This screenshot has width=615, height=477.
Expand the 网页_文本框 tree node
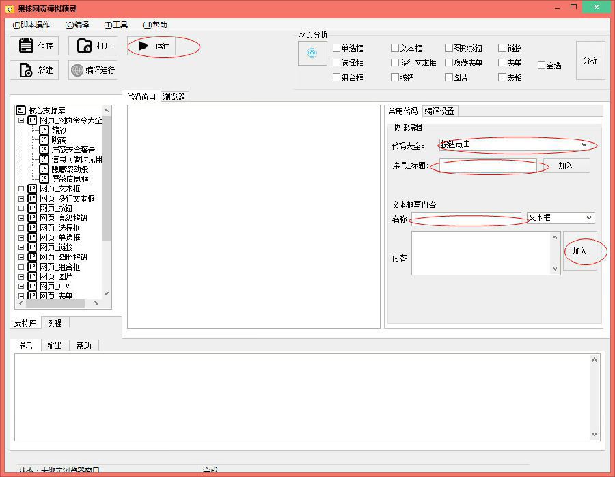21,189
